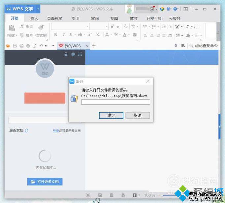Click the text highlight color icon
This screenshot has height=203, width=225.
click(116, 35)
